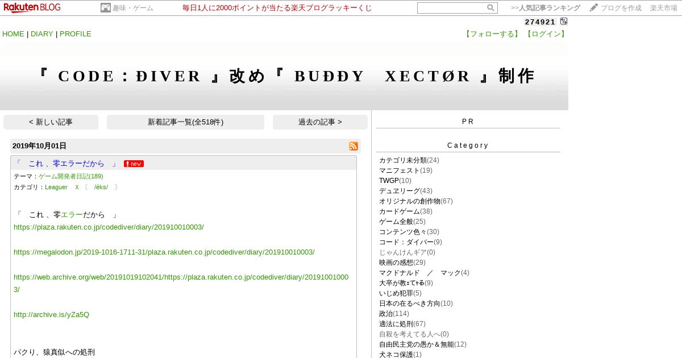Image resolution: width=682 pixels, height=358 pixels.
Task: Open category 適法に処刑(67)
Action: [402, 324]
